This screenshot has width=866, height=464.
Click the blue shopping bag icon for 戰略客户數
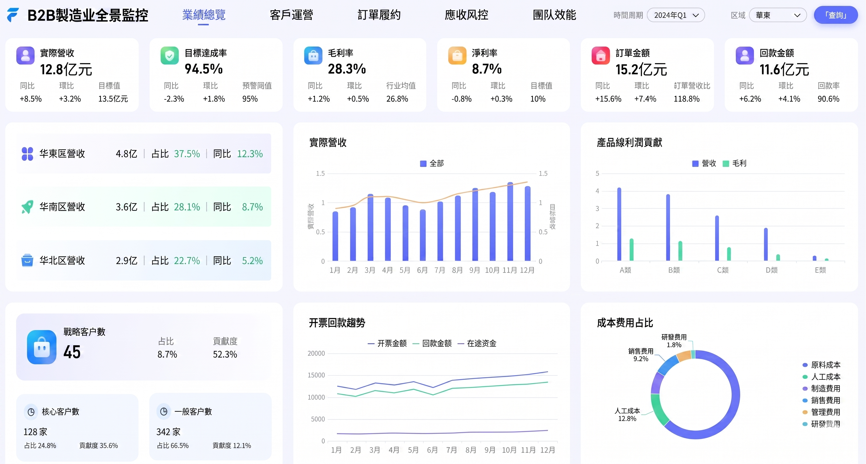coord(42,347)
